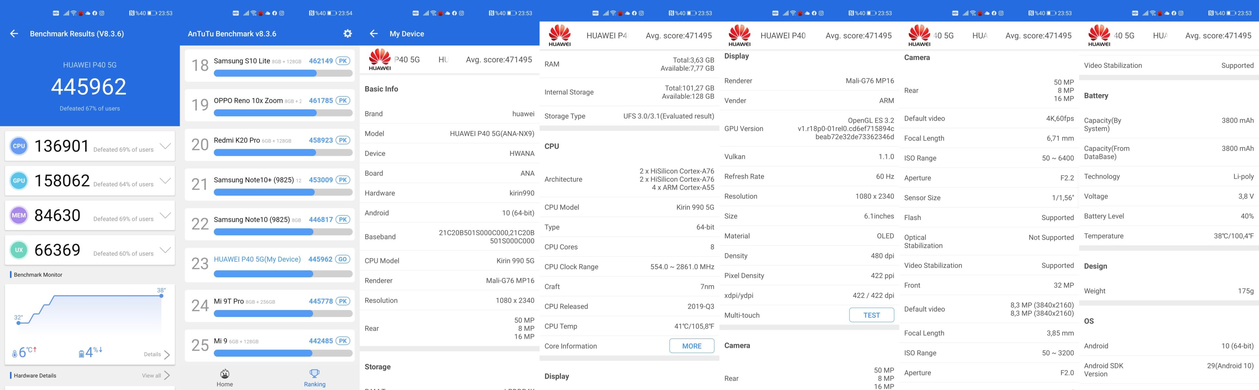Viewport: 1259px width, 390px height.
Task: Tap Huawei logo above Video Stabilization row
Action: [x=1099, y=36]
